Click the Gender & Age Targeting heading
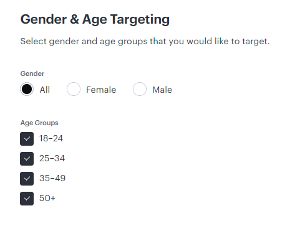The width and height of the screenshot is (290, 231). [95, 20]
